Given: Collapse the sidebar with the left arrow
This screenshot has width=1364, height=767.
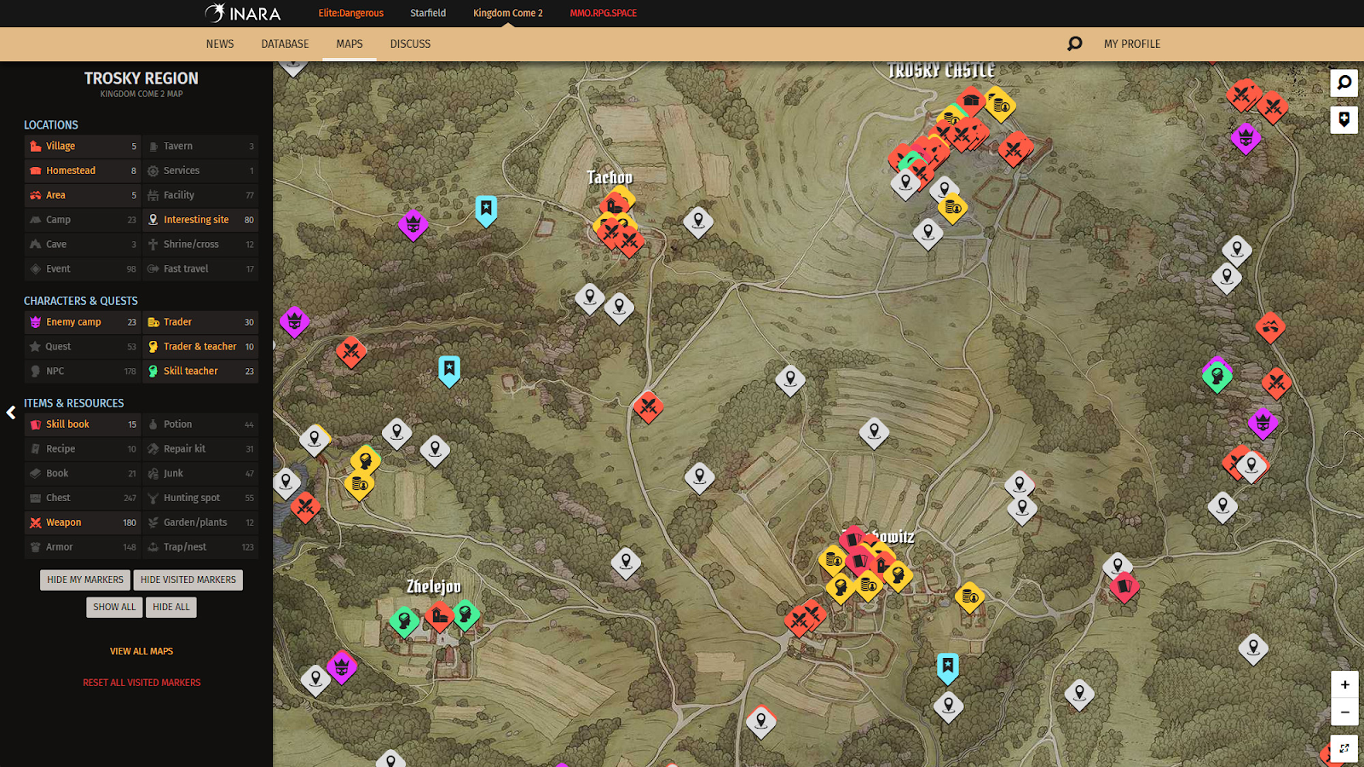Looking at the screenshot, I should tap(11, 412).
